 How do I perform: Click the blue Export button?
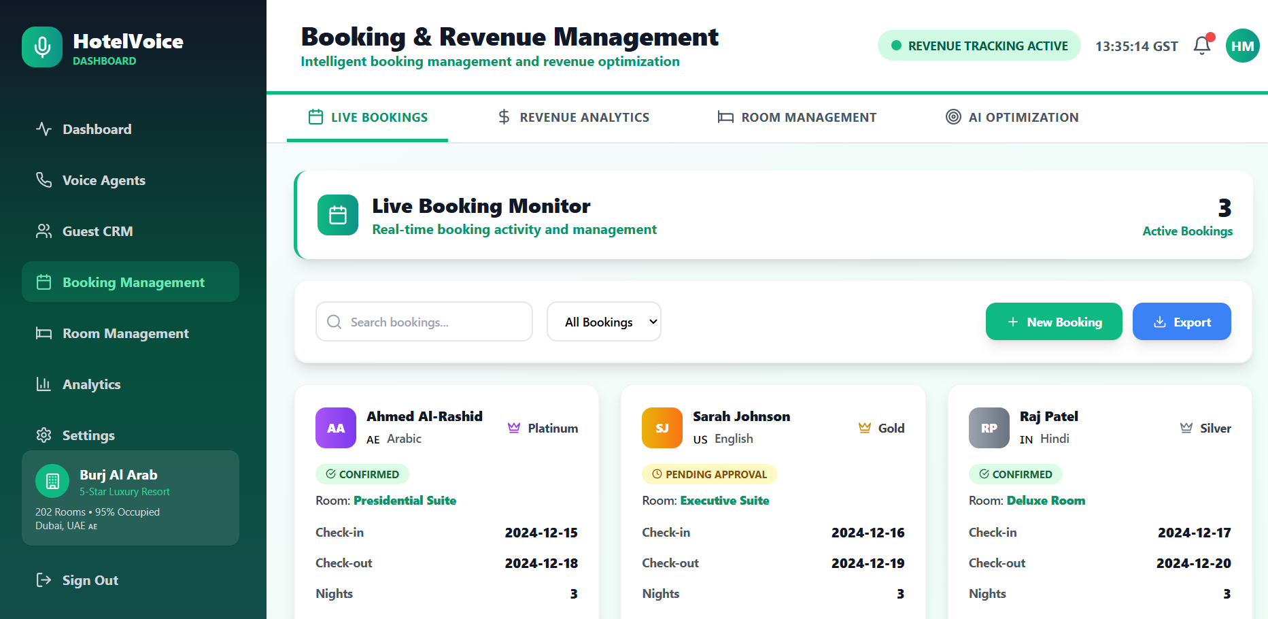point(1181,322)
